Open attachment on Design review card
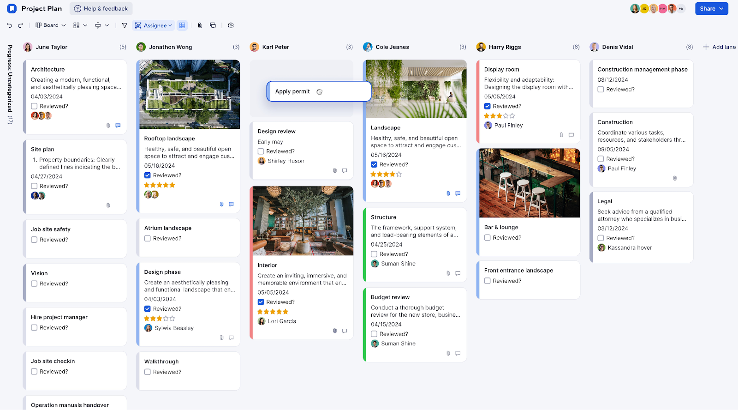 click(335, 170)
